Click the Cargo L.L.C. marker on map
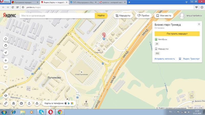Image resolution: width=205 pixels, height=115 pixels. [99, 50]
